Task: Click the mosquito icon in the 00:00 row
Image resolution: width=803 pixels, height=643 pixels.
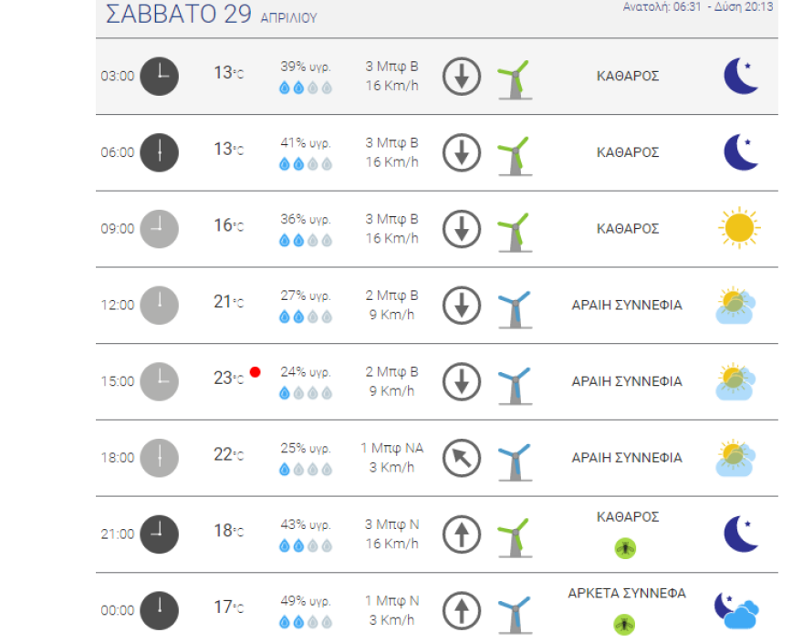Action: coord(625,625)
